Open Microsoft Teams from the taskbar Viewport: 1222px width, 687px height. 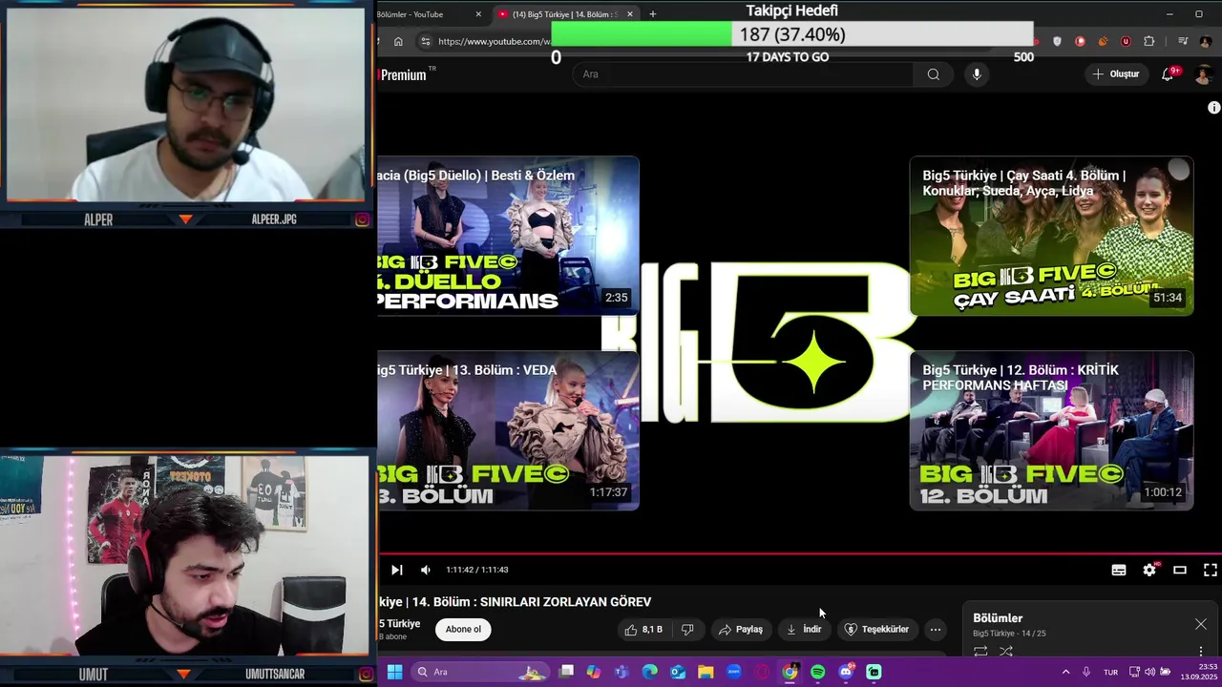click(622, 672)
